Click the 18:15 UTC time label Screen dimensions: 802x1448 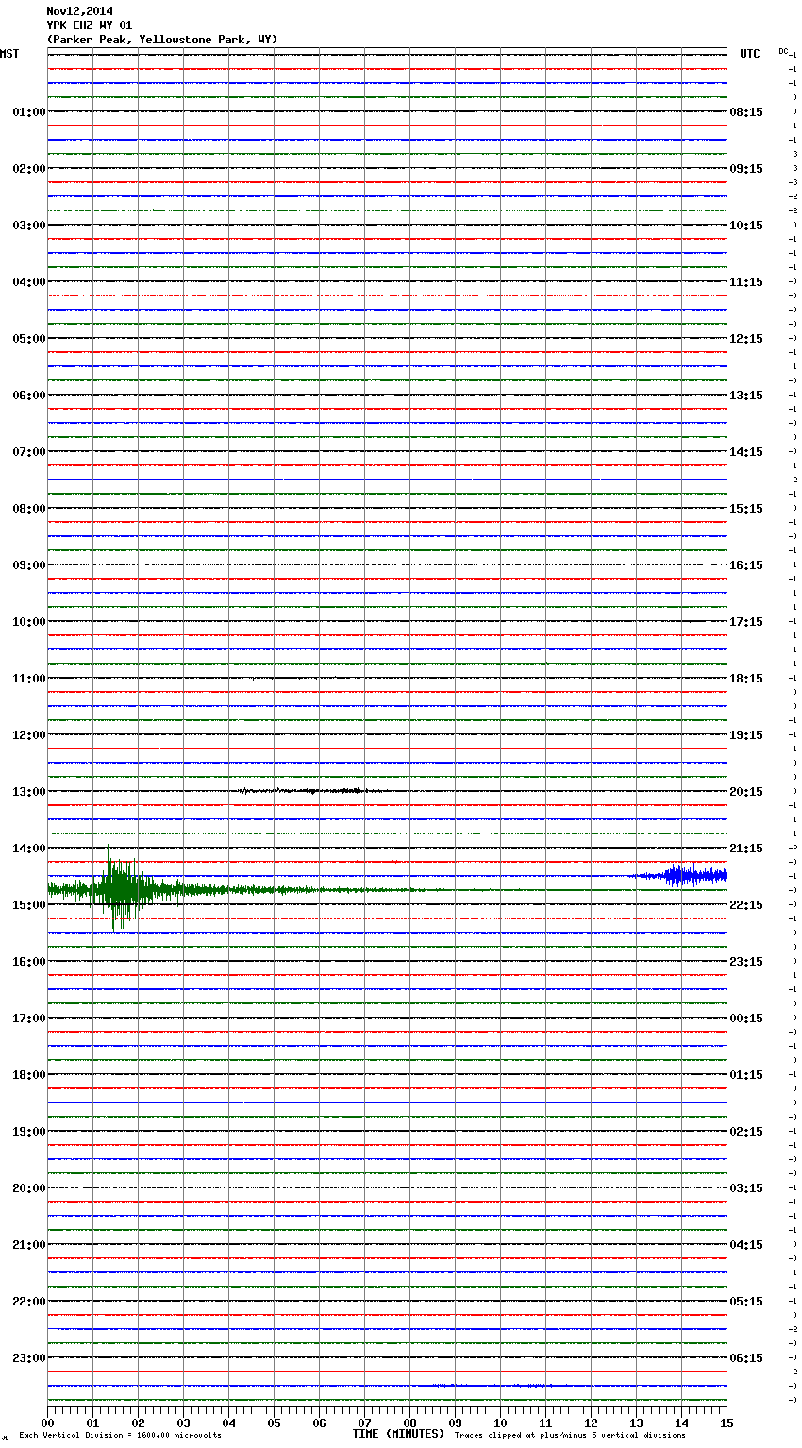point(746,679)
